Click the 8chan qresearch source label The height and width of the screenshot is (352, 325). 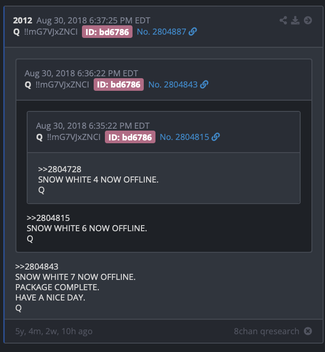[266, 331]
